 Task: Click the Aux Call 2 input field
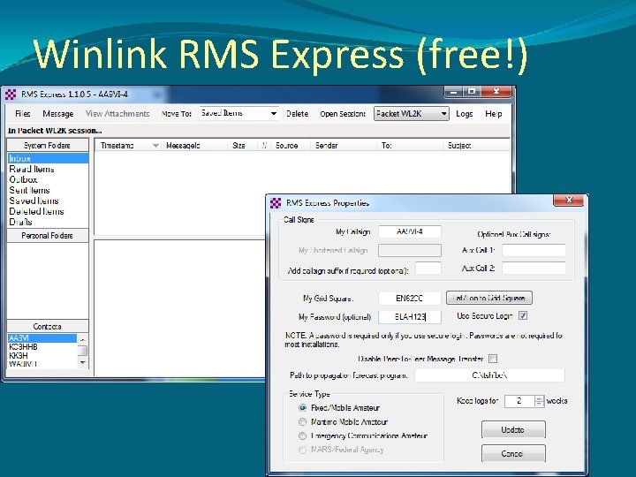(x=534, y=269)
